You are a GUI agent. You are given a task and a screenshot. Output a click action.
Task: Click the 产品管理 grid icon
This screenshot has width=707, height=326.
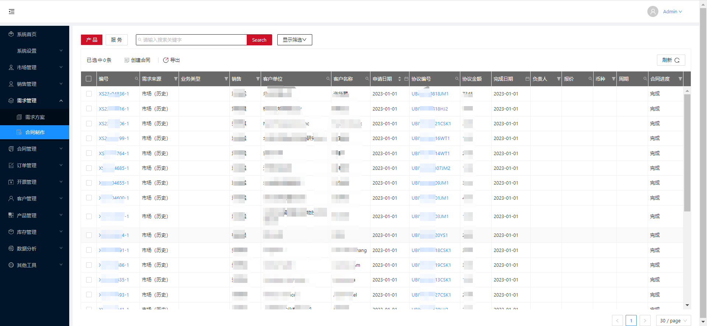[11, 215]
